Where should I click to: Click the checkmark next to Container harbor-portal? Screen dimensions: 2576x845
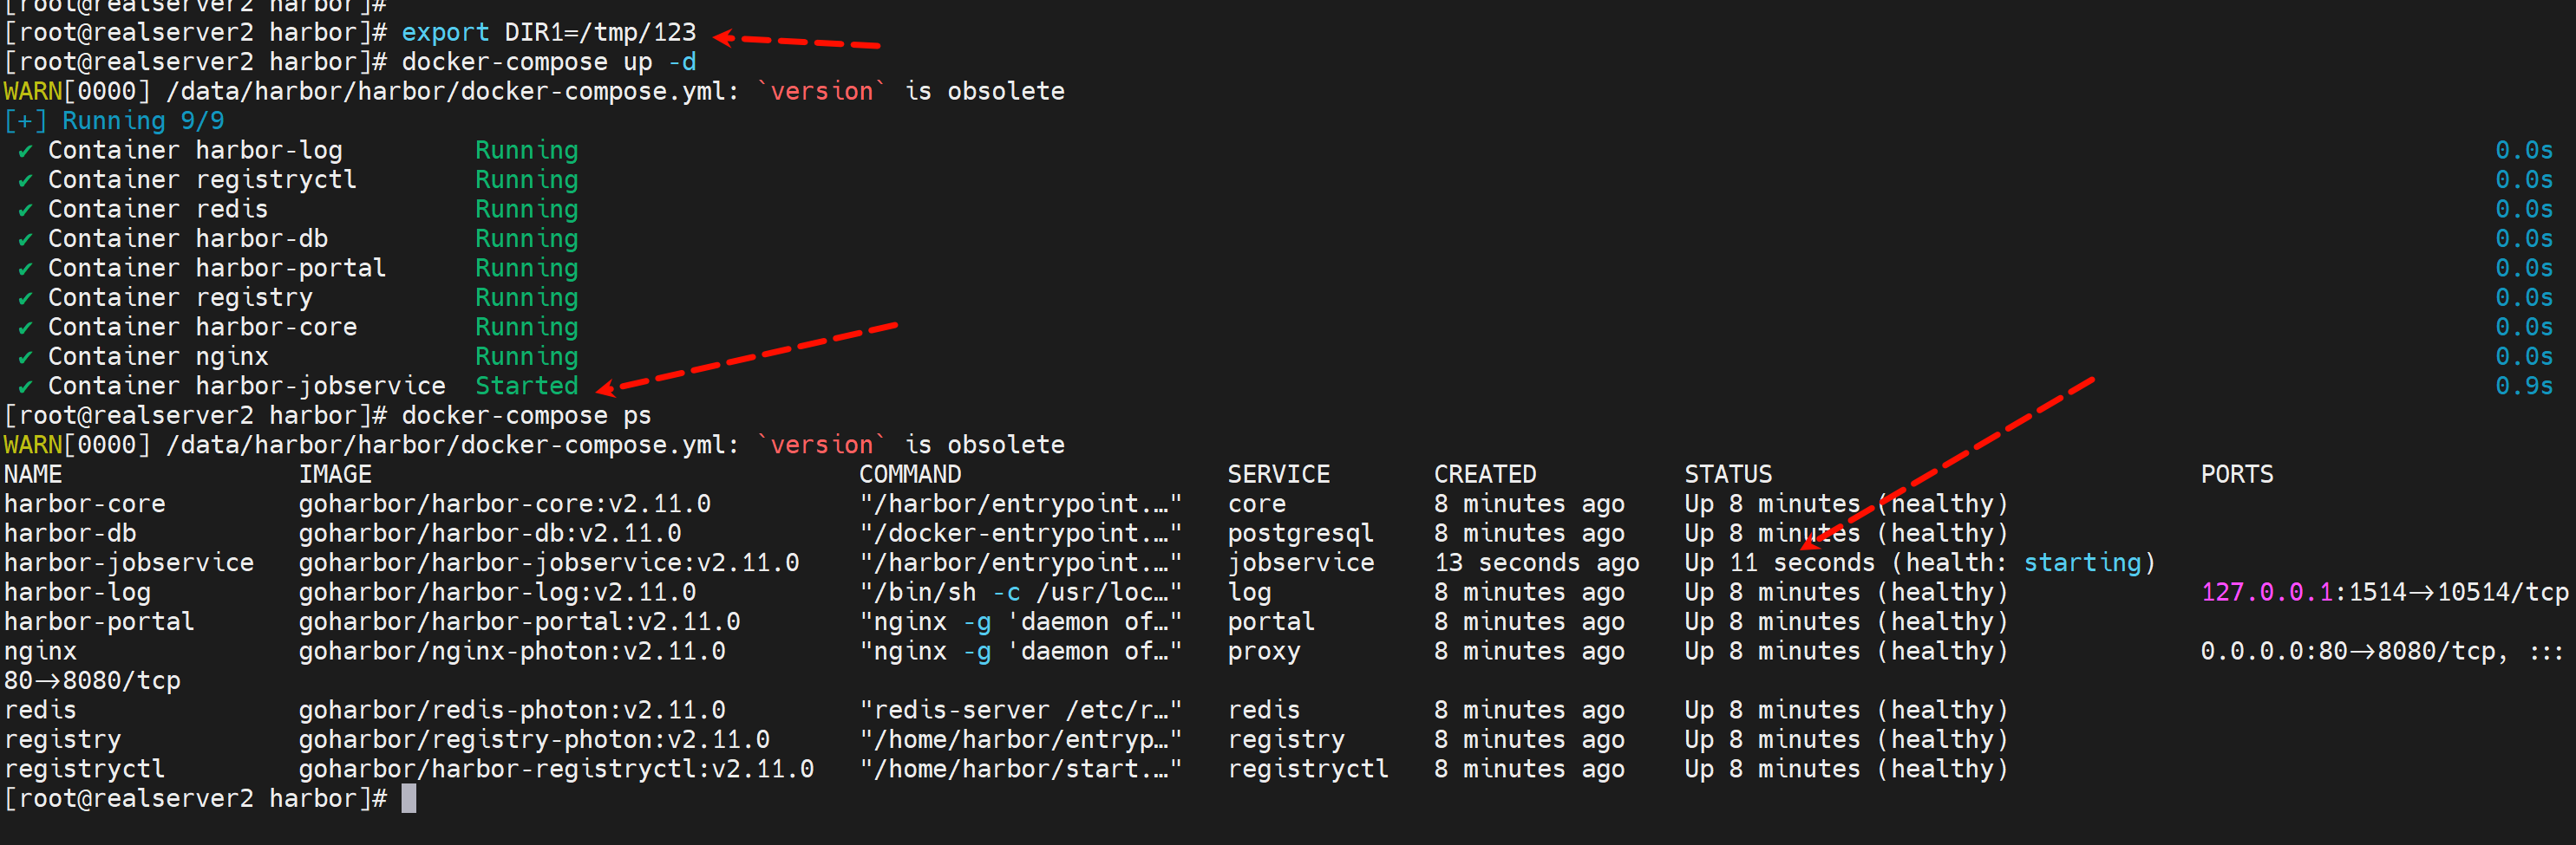point(25,269)
